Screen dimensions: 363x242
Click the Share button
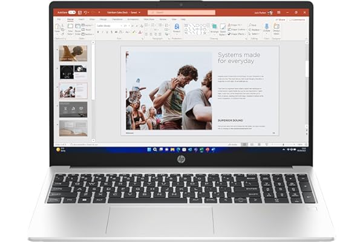[280, 20]
